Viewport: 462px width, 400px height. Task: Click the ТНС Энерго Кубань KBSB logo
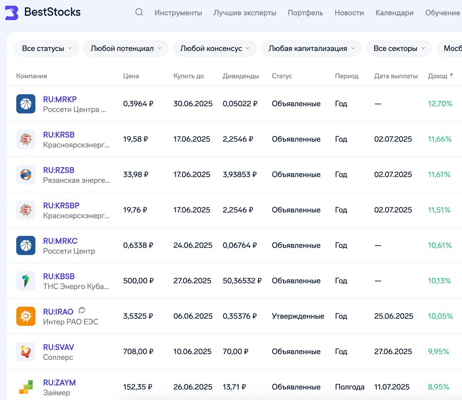pos(26,281)
